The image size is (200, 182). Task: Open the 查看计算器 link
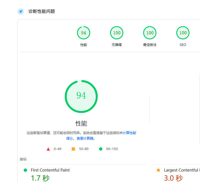point(86,138)
